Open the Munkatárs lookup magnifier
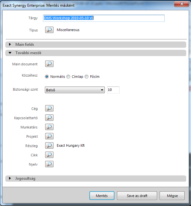Viewport: 191px width, 206px height. [x=49, y=127]
